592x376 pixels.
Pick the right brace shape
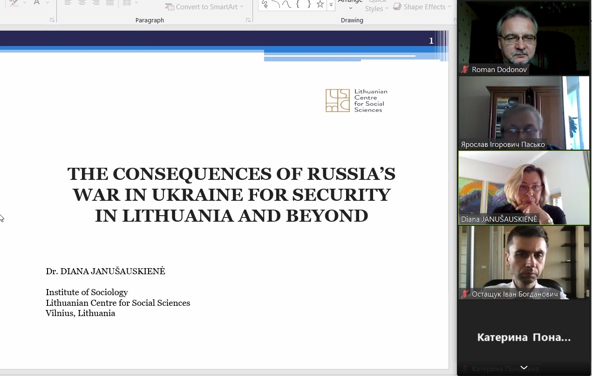pyautogui.click(x=308, y=5)
